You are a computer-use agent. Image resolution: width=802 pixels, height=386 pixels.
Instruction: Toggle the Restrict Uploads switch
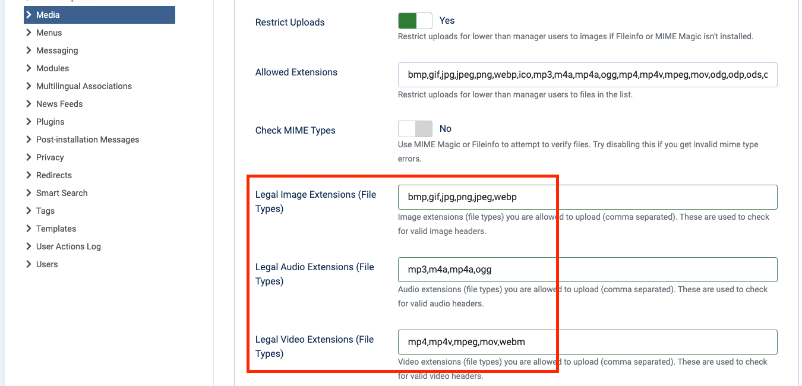415,21
